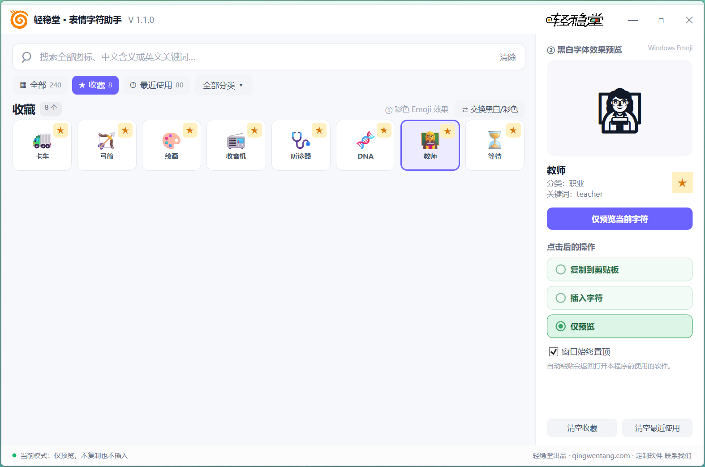Click the black-and-white teacher preview image
Image resolution: width=705 pixels, height=467 pixels.
coord(619,110)
